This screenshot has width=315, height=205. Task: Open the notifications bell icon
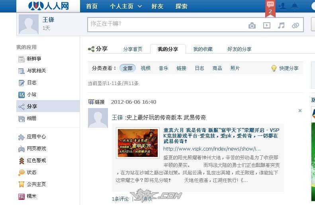pos(295,6)
